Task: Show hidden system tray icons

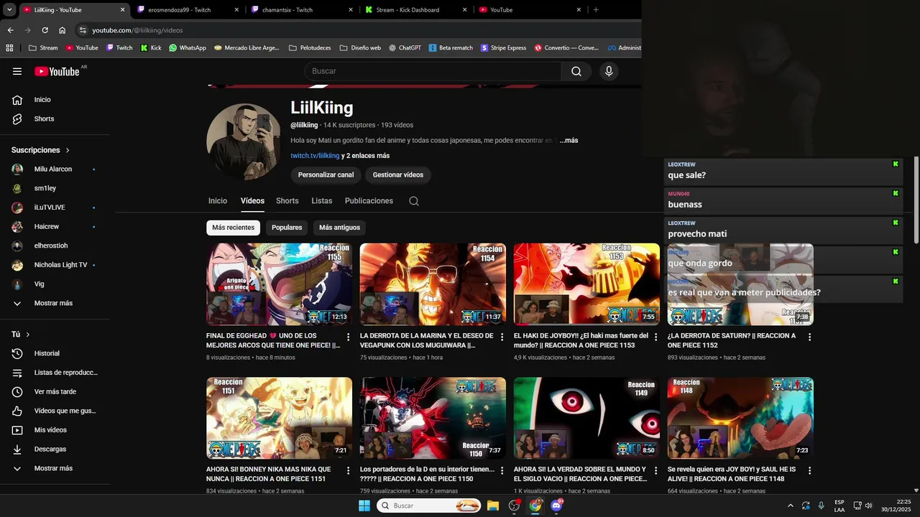Action: (791, 506)
